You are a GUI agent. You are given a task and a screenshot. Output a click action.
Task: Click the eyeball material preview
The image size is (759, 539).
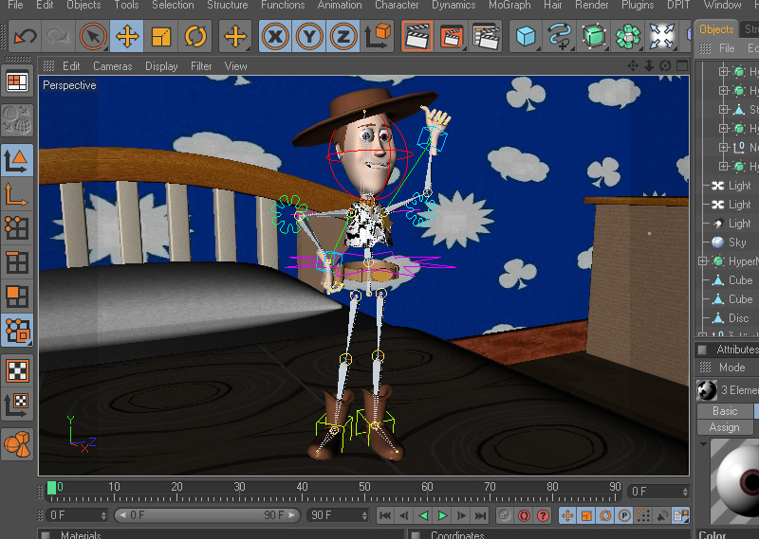[x=736, y=483]
